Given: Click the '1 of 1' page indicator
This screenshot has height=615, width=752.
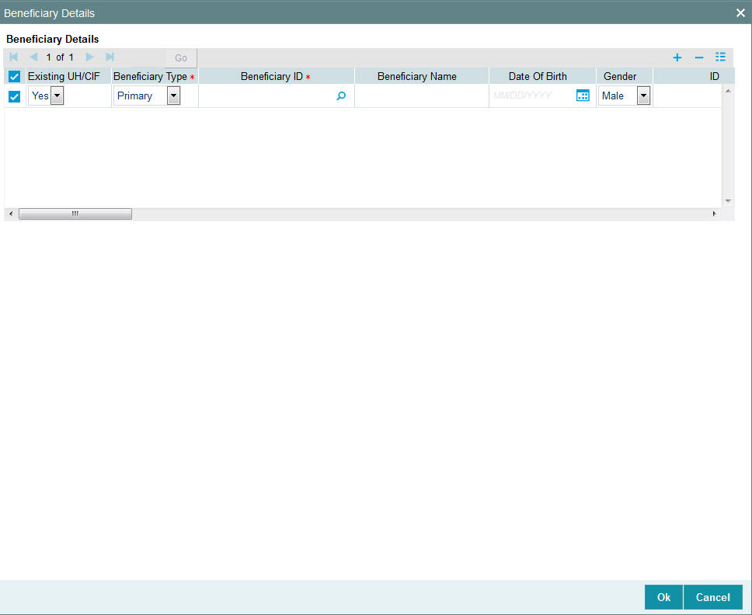Looking at the screenshot, I should [x=60, y=57].
